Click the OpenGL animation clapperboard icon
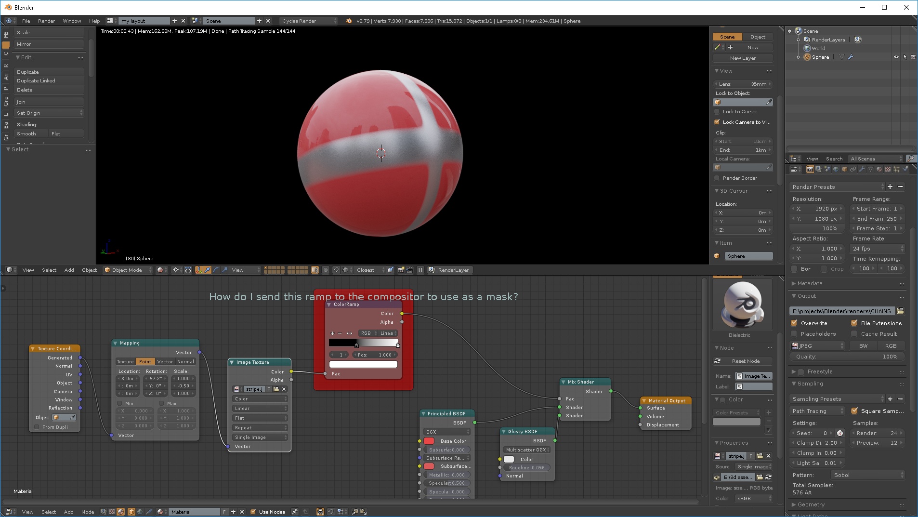Viewport: 918px width, 517px height. (x=409, y=270)
